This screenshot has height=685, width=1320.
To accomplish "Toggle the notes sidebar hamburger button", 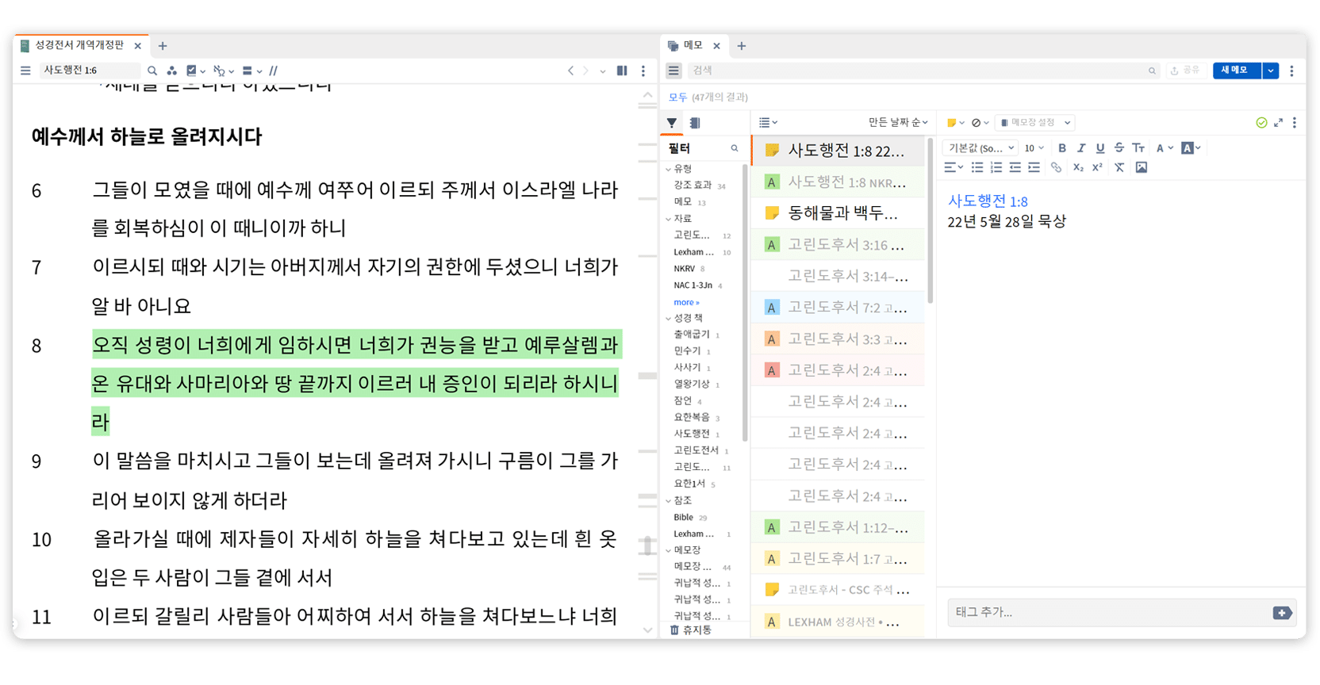I will coord(673,71).
